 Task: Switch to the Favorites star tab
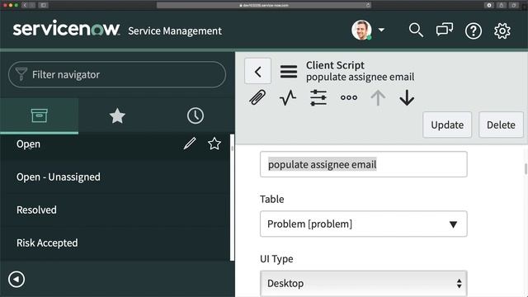pos(117,115)
